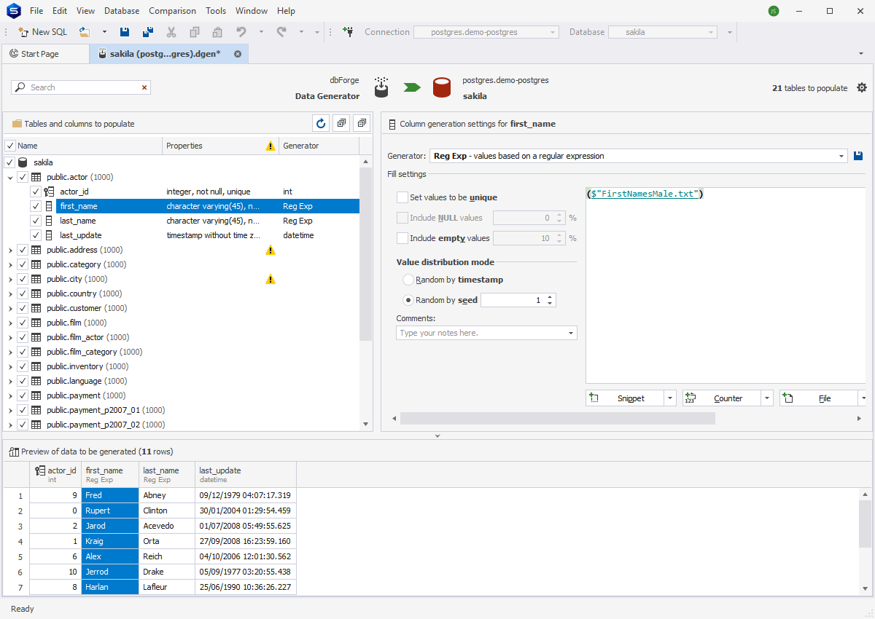875x619 pixels.
Task: Create a New SQL document
Action: tap(42, 32)
